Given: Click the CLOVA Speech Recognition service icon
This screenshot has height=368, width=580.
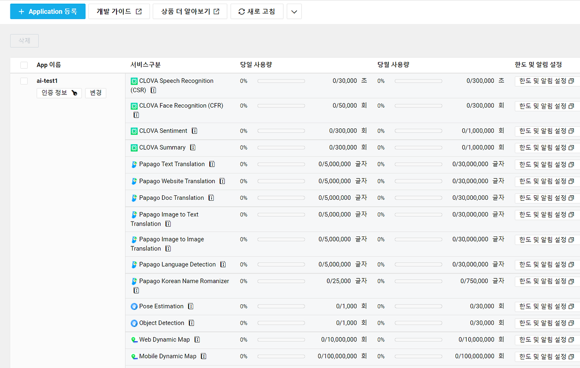Looking at the screenshot, I should point(134,81).
